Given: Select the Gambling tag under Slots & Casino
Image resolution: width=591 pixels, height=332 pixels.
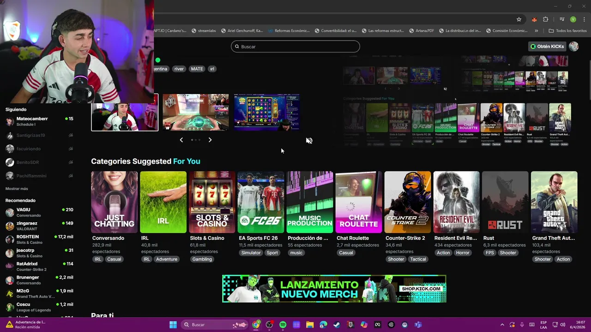Looking at the screenshot, I should point(202,259).
